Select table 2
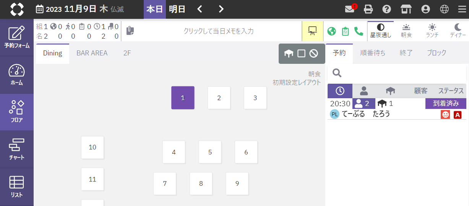 coord(219,98)
